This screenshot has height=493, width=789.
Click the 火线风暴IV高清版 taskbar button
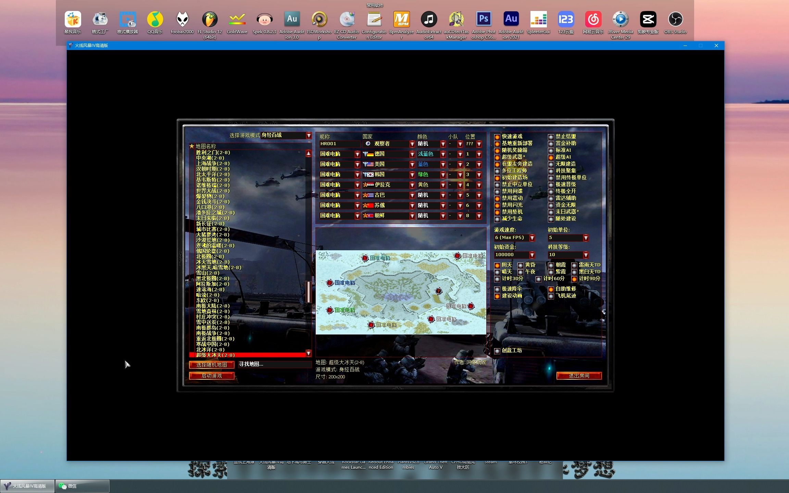[27, 486]
